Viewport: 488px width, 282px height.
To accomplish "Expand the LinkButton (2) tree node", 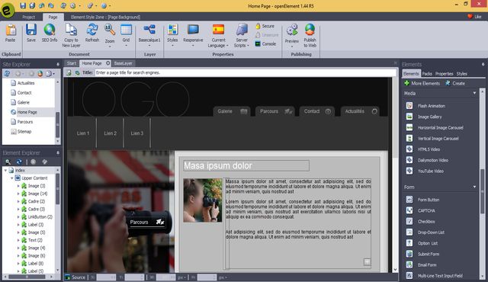I will 18,216.
